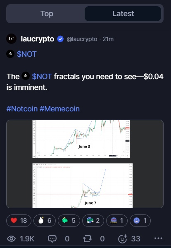Toggle the green bull reaction with 5
The height and width of the screenshot is (248, 171).
coord(69,221)
